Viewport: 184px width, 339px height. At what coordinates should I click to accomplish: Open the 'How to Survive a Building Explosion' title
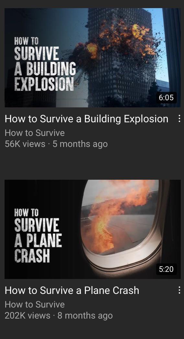(x=86, y=119)
